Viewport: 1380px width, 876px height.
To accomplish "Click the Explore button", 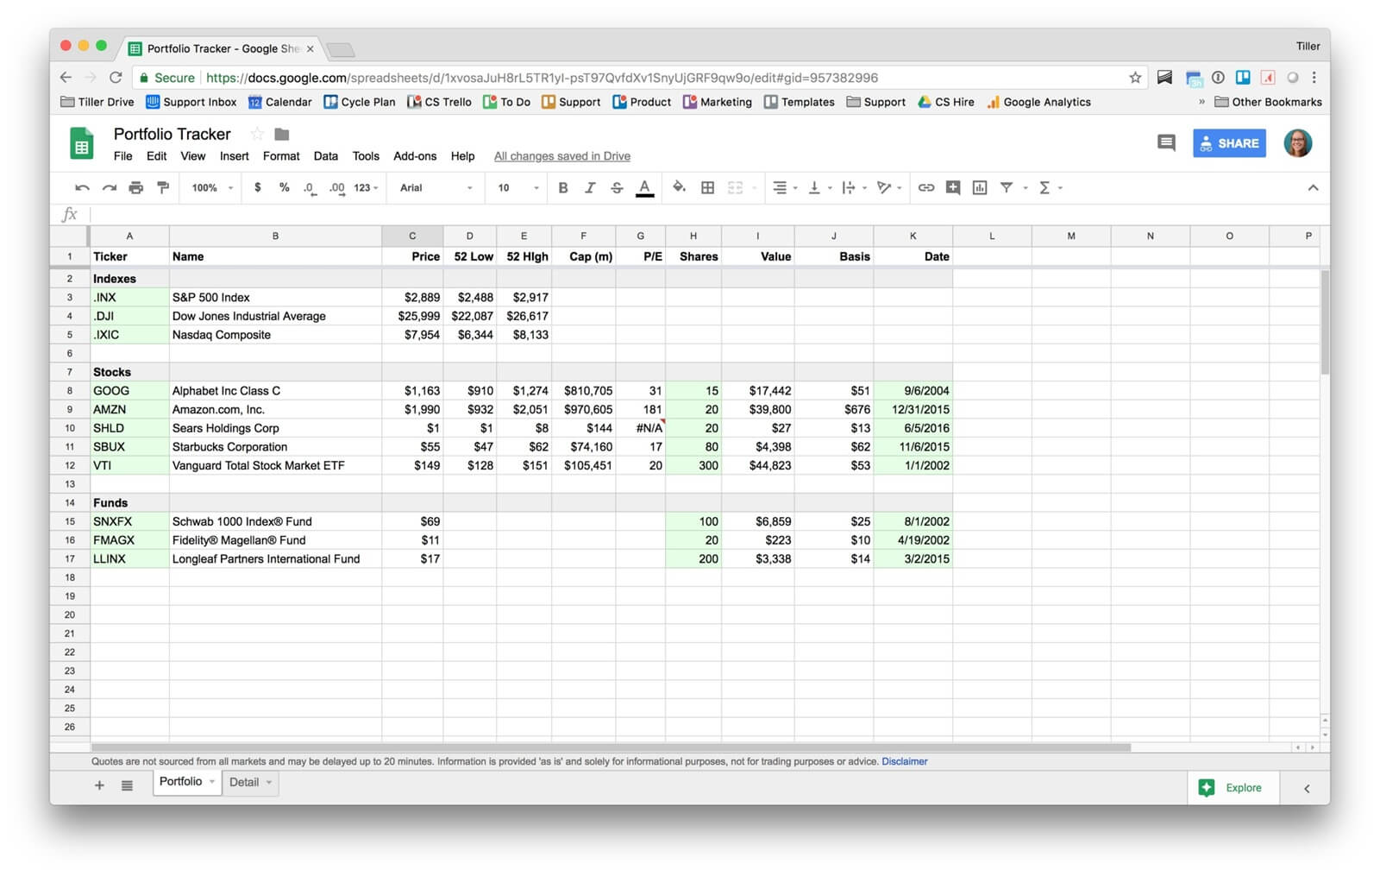I will 1233,787.
